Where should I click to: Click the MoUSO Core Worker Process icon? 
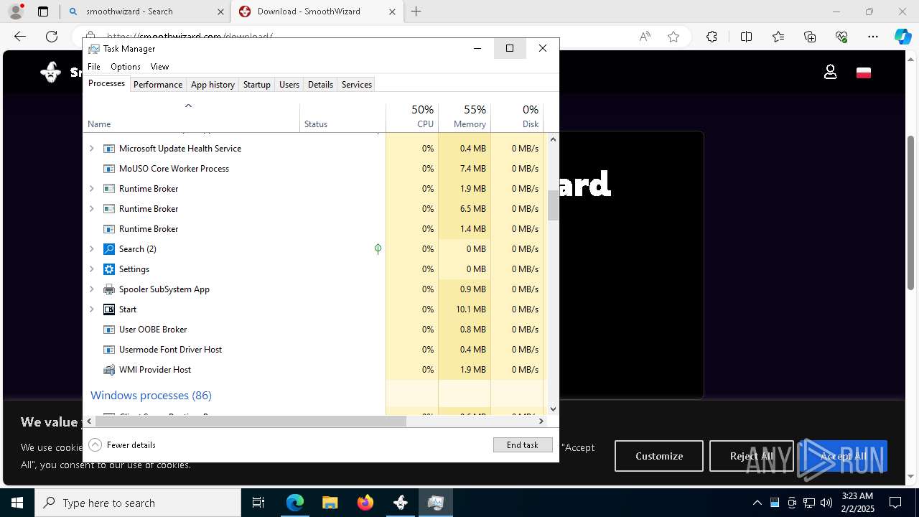(x=109, y=169)
